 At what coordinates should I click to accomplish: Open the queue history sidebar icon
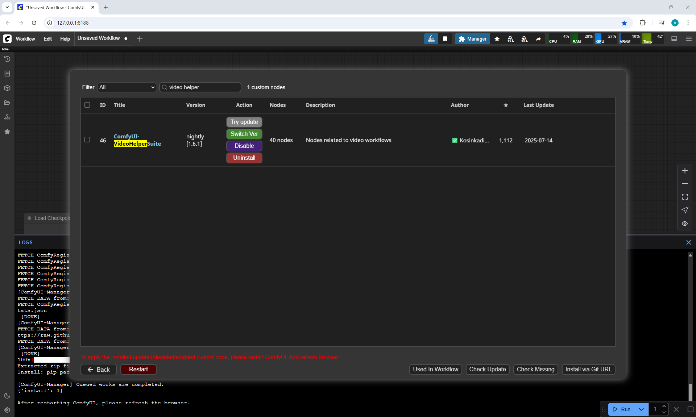point(7,59)
